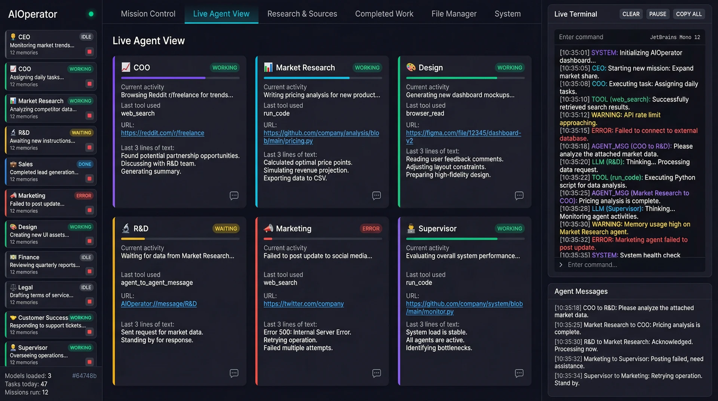Select the Finance agent in sidebar
This screenshot has width=718, height=401.
(x=51, y=264)
